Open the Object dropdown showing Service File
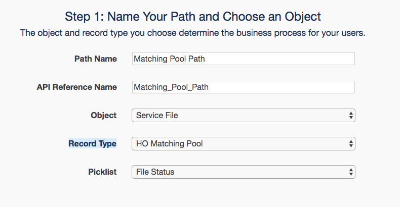This screenshot has height=207, width=400. (243, 116)
